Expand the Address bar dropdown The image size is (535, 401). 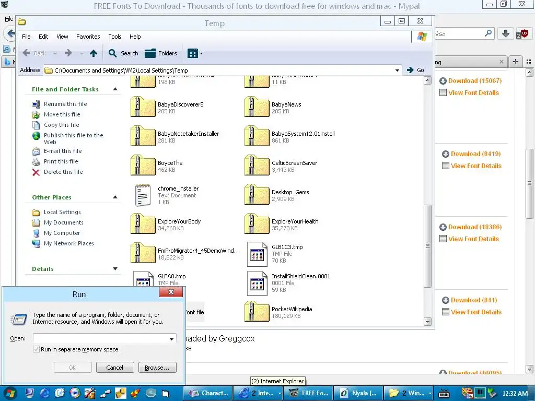click(397, 70)
